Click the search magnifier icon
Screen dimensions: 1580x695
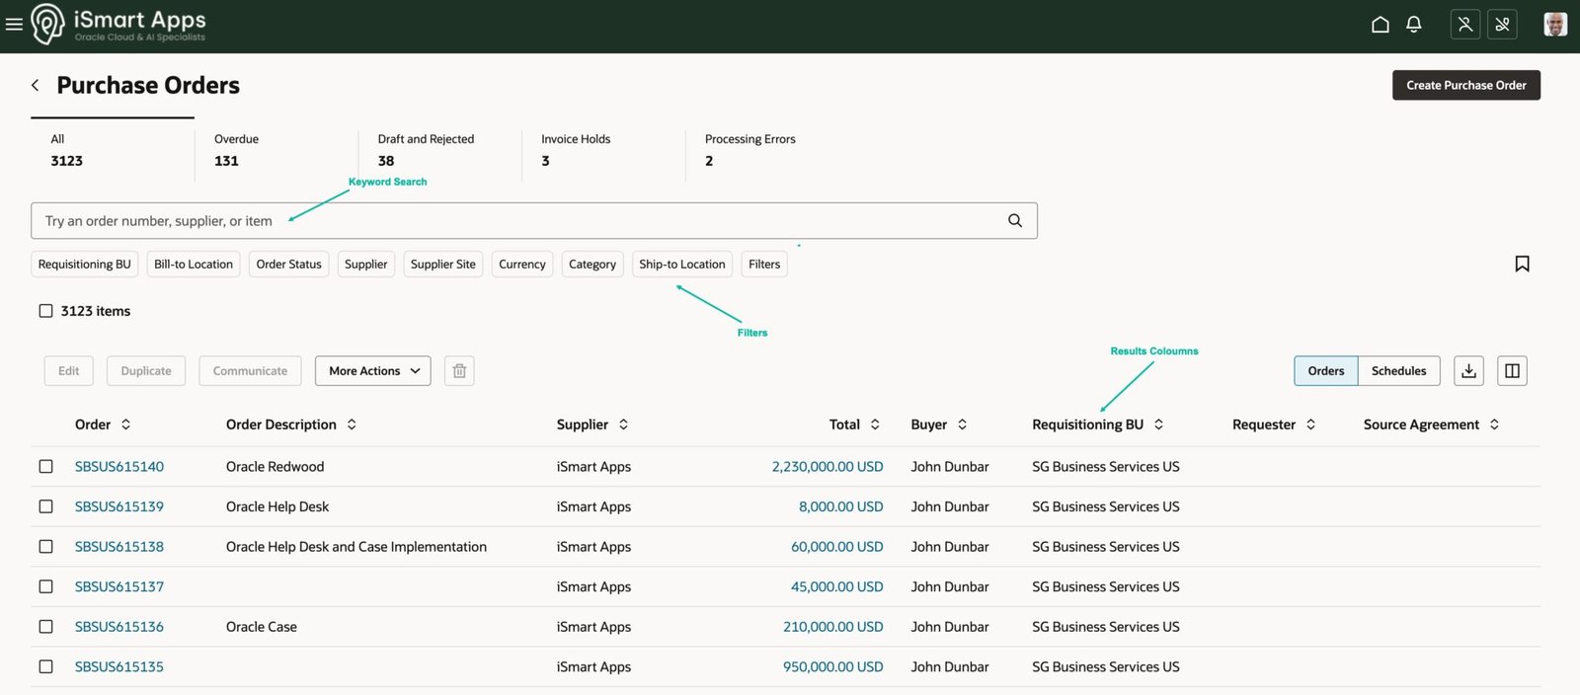click(1015, 220)
